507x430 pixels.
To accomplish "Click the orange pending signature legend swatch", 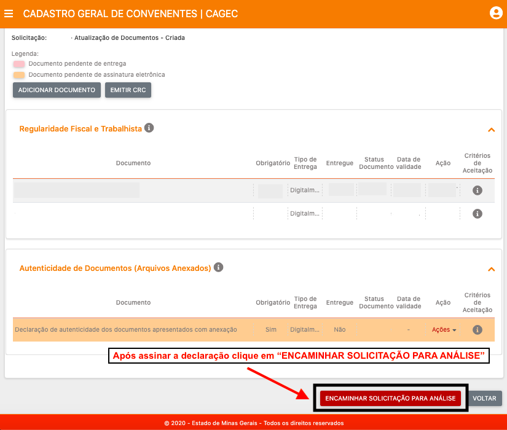I will (x=19, y=75).
